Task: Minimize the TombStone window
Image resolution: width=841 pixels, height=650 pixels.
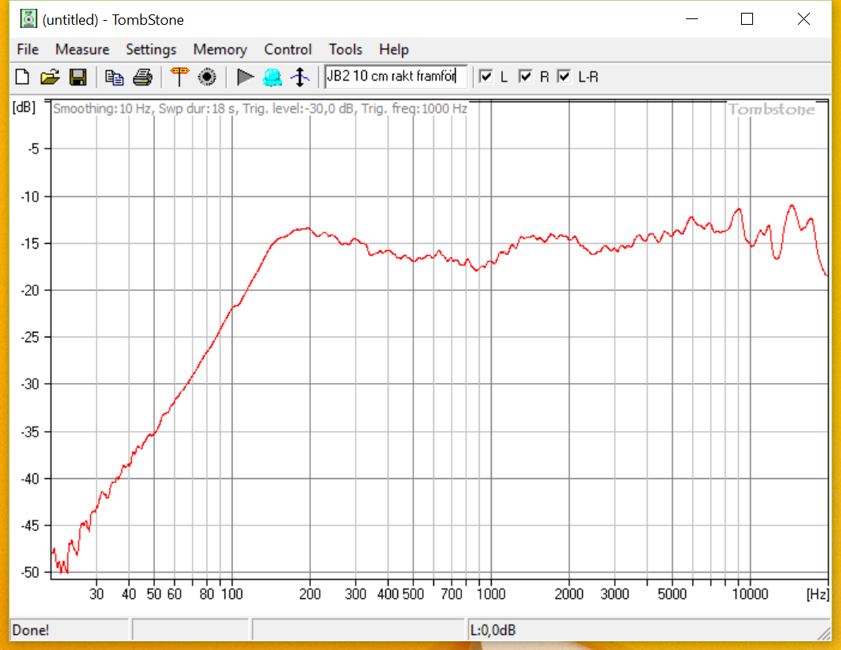Action: point(692,18)
